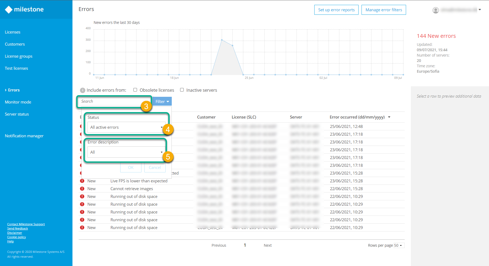Click the sort arrow next to Error occurred

[x=389, y=117]
